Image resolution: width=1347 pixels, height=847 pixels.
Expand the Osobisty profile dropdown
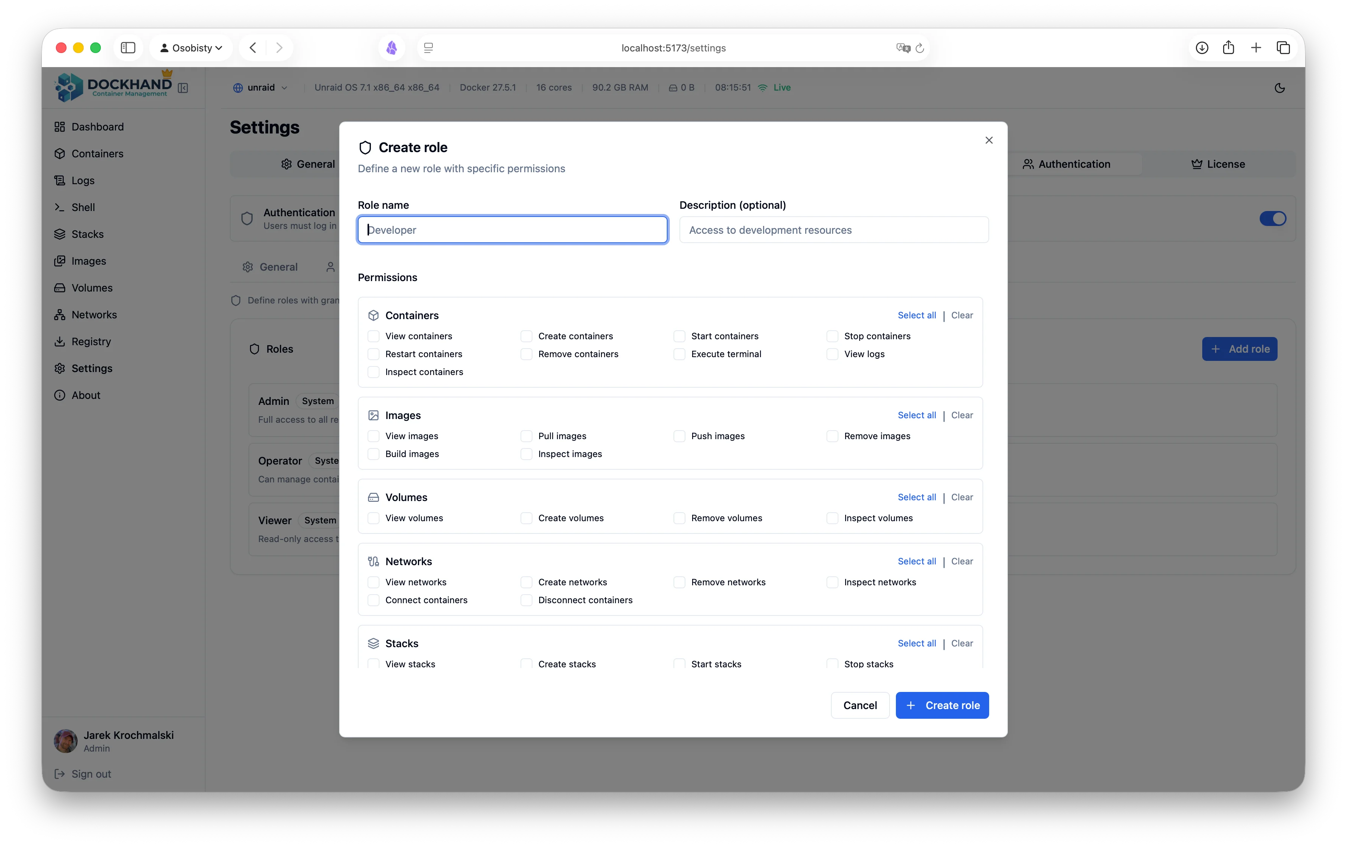[x=191, y=48]
